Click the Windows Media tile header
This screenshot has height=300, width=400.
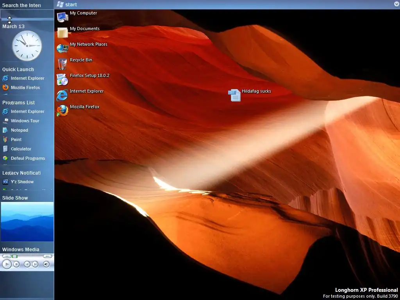[x=21, y=250]
